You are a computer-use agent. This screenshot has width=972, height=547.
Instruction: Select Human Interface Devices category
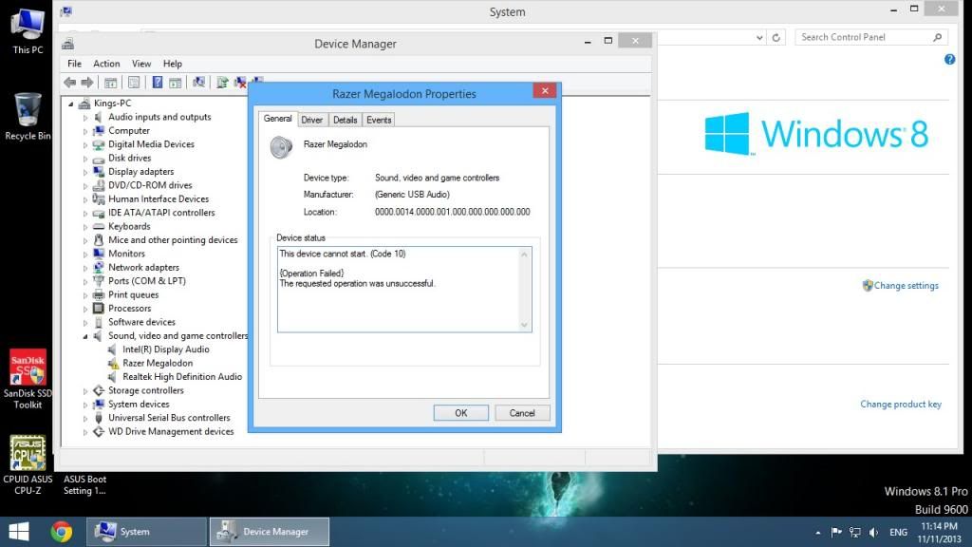click(159, 199)
